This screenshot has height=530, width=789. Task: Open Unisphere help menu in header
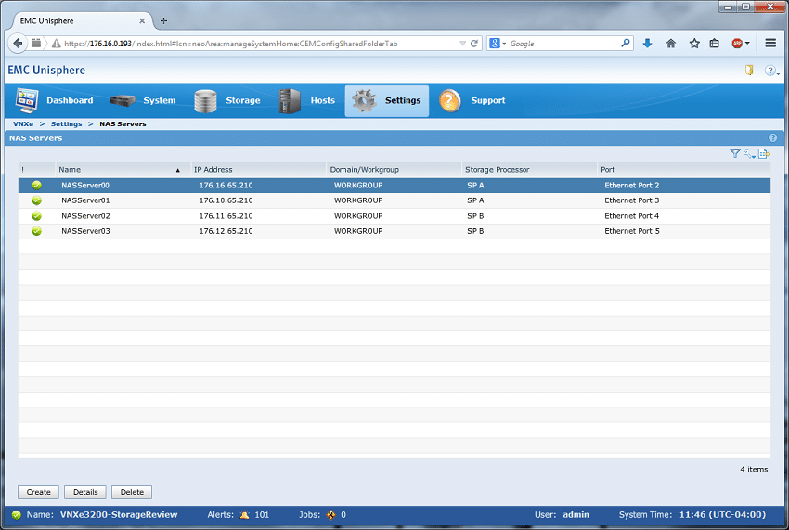pos(771,71)
